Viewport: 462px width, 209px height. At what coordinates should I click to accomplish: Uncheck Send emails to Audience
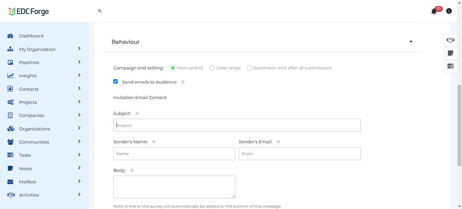click(116, 82)
